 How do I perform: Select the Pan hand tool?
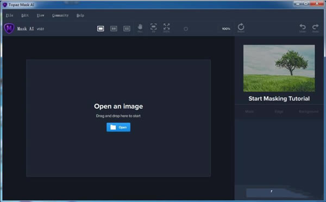pos(140,28)
